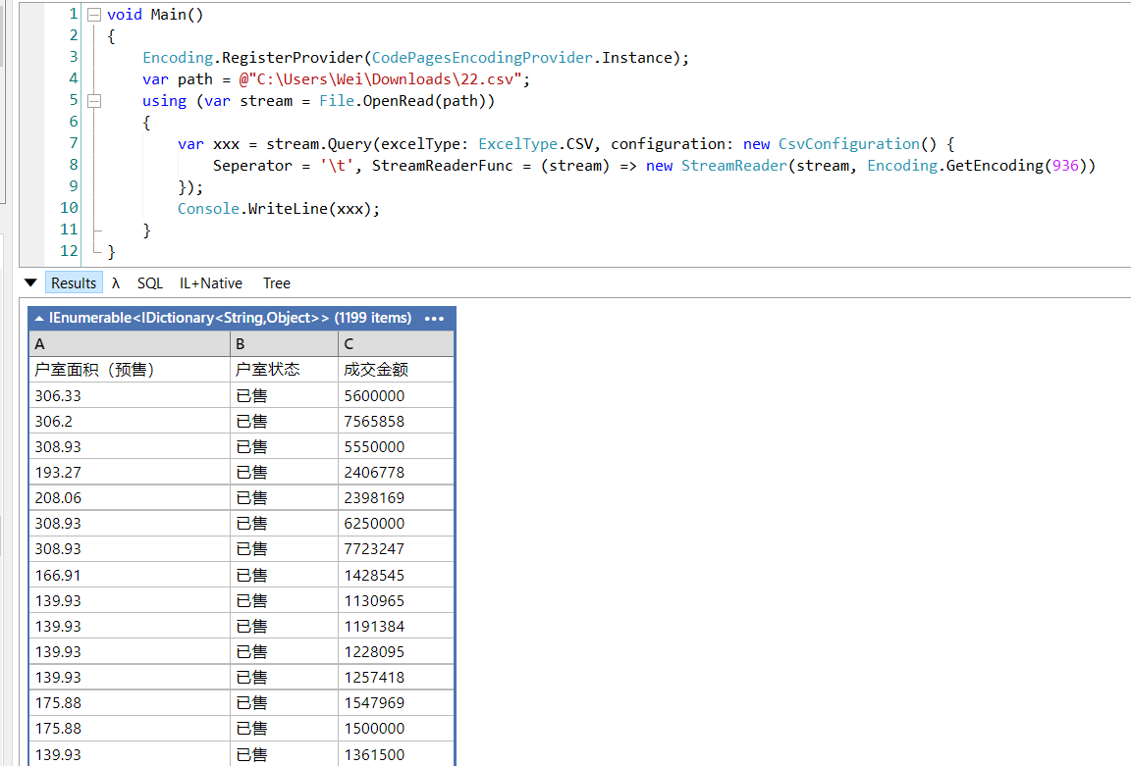Image resolution: width=1131 pixels, height=766 pixels.
Task: Click the IEnumerable result header title
Action: click(230, 318)
